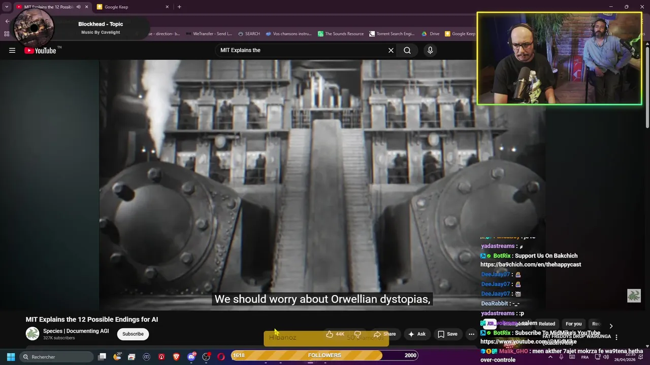Select the For you chip filter
650x365 pixels.
coord(574,324)
